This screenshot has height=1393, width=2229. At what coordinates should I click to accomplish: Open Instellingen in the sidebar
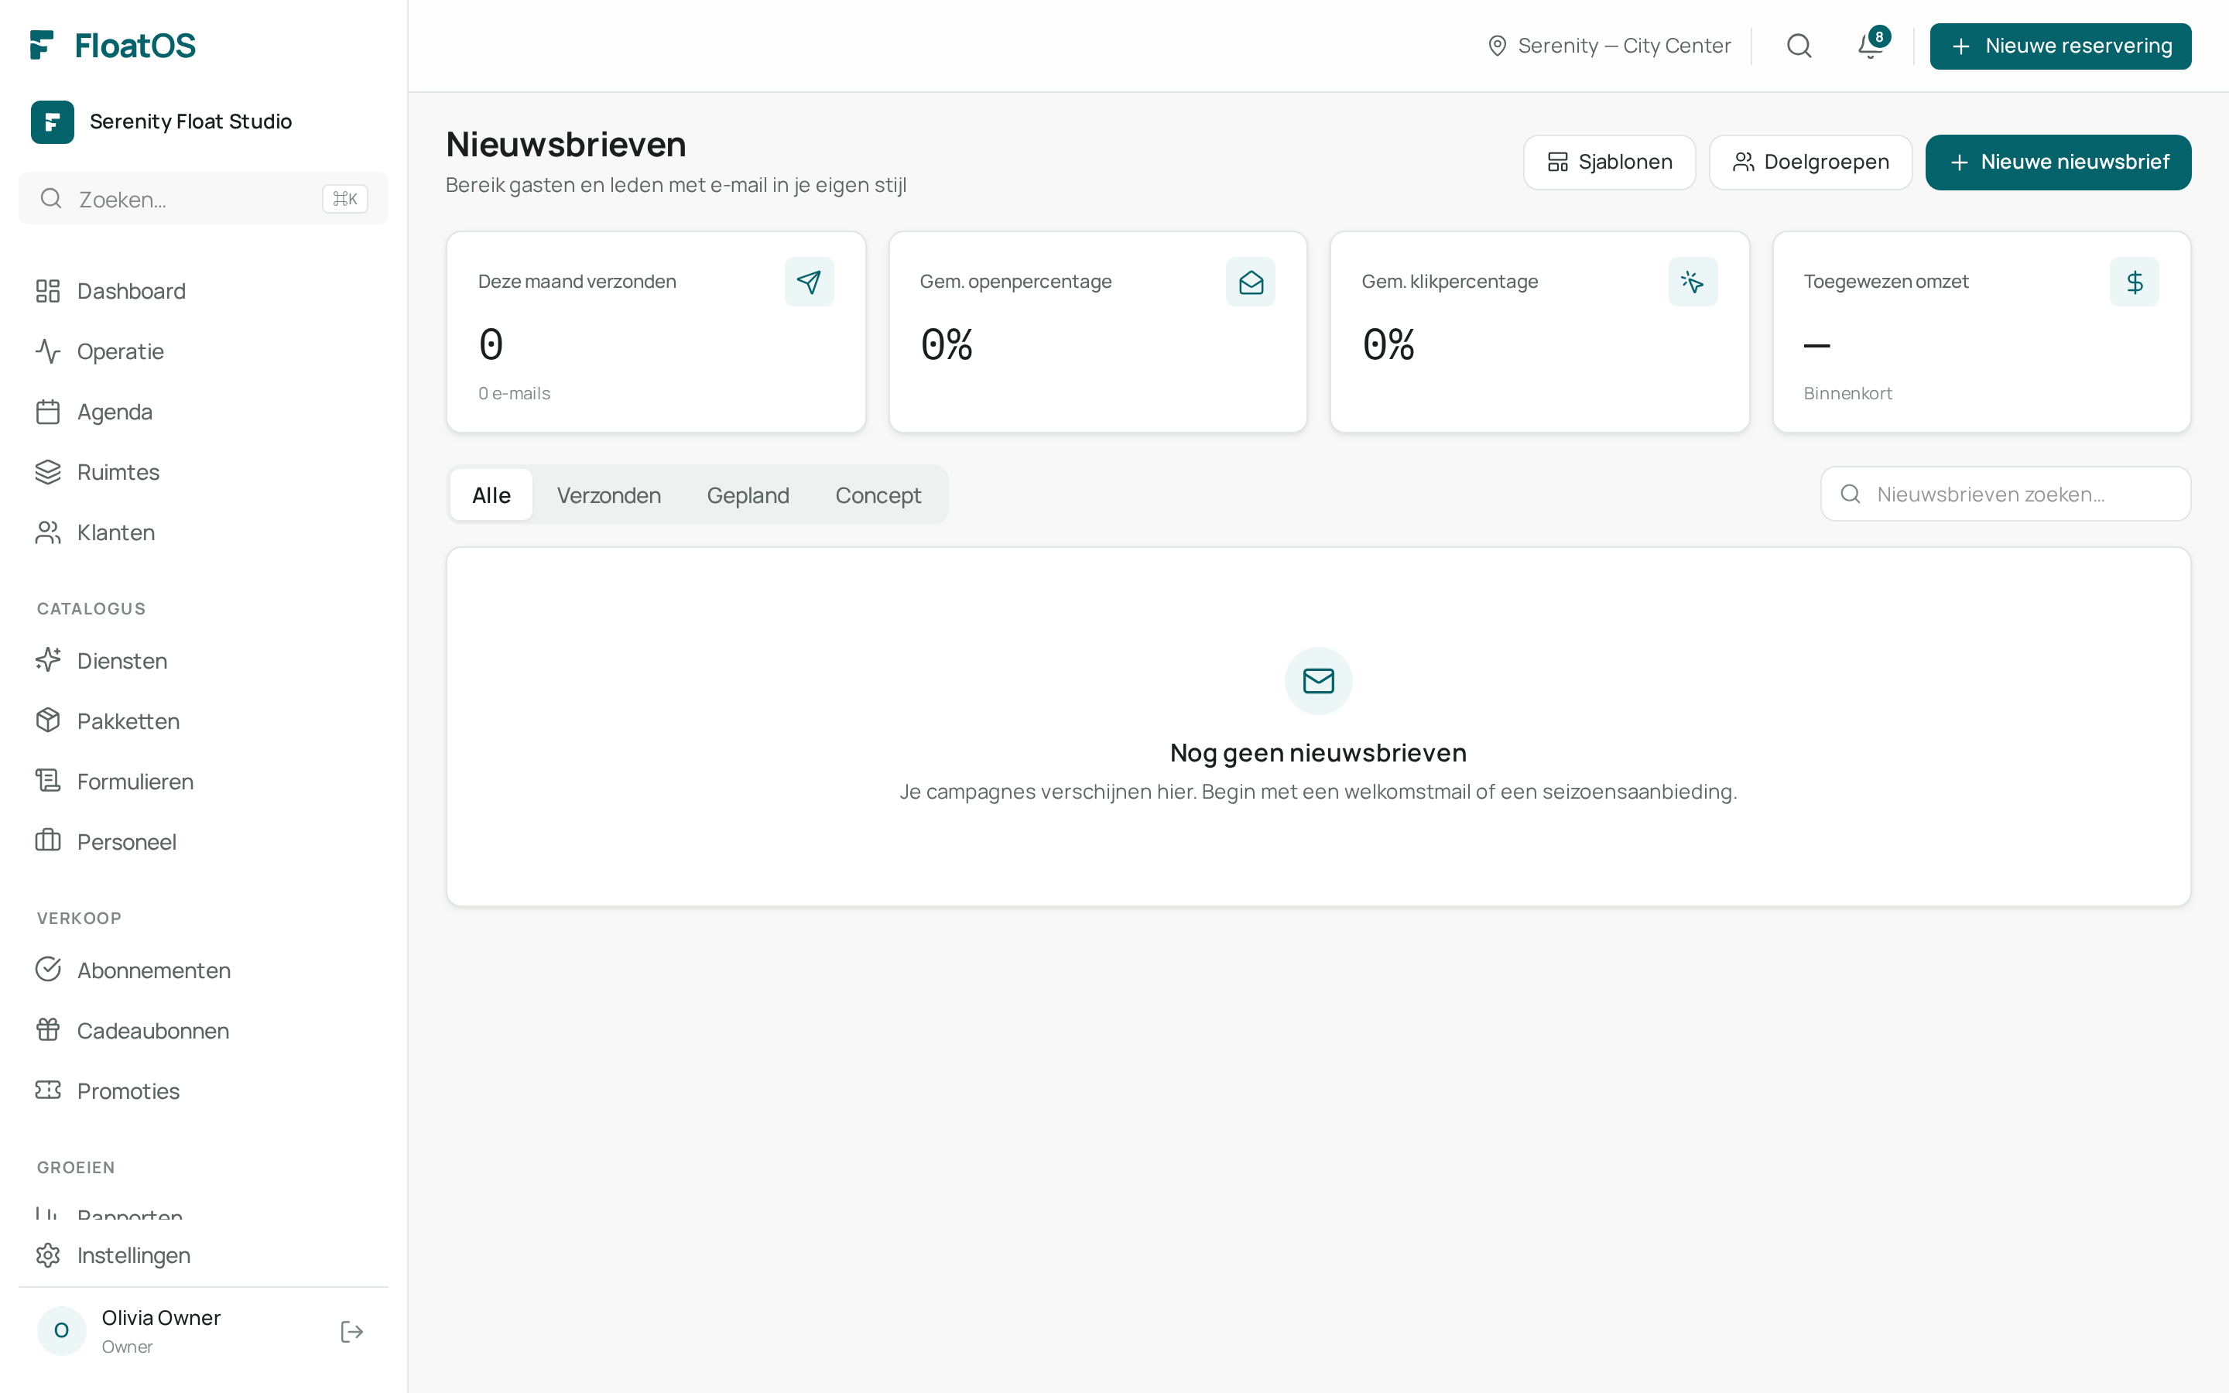click(x=203, y=1256)
